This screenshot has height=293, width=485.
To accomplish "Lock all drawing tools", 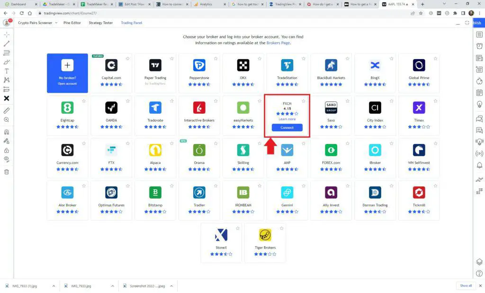I will [x=7, y=151].
